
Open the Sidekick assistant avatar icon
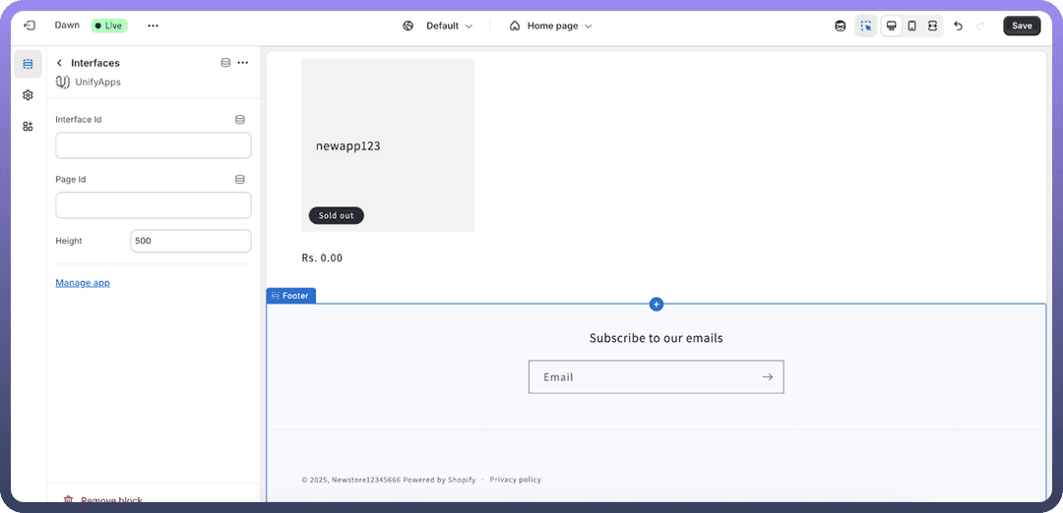840,26
